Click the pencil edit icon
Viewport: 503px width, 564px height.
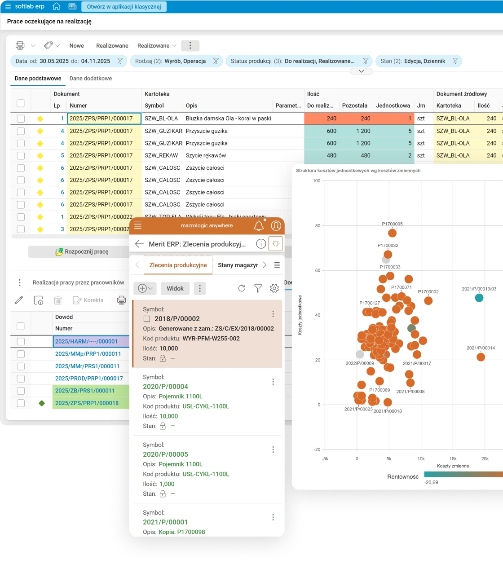19,300
